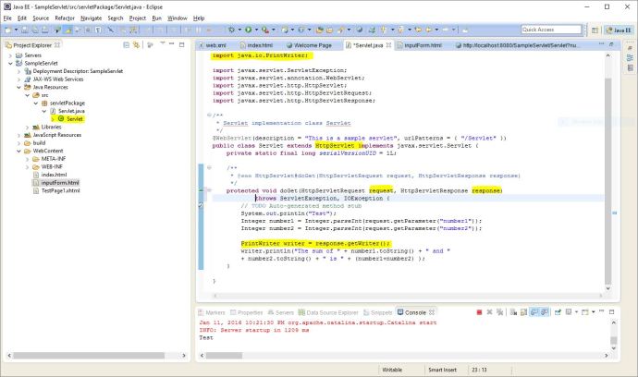Open the Refactor menu

[65, 18]
